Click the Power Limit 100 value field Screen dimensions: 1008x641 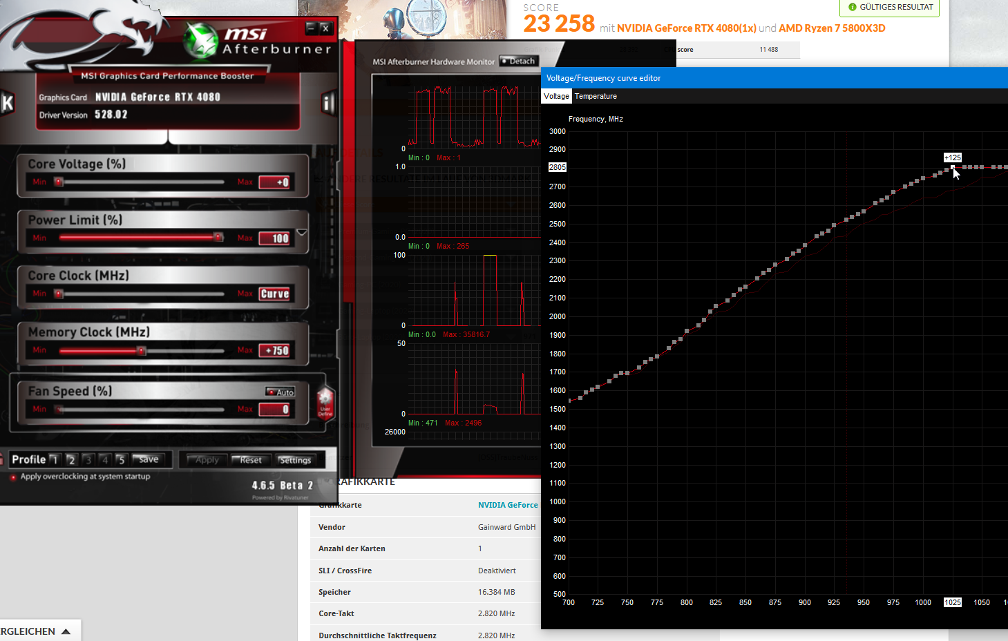274,238
